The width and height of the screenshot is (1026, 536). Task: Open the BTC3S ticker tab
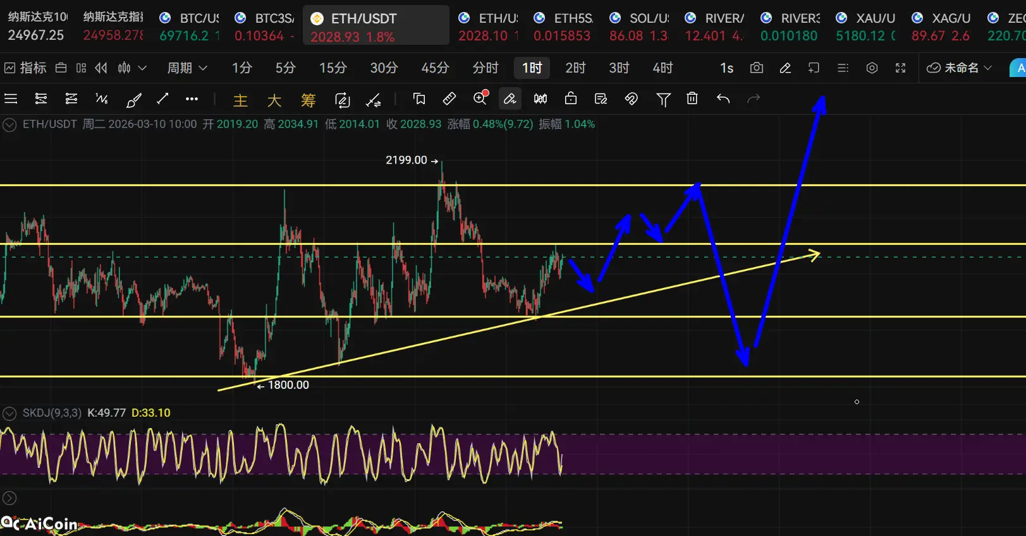[264, 27]
